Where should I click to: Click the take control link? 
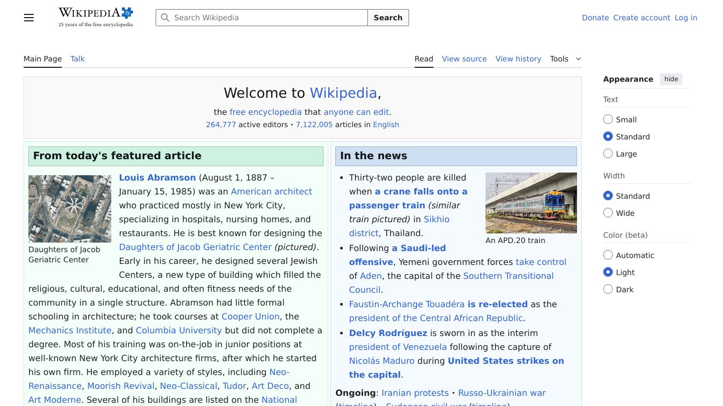pyautogui.click(x=541, y=262)
